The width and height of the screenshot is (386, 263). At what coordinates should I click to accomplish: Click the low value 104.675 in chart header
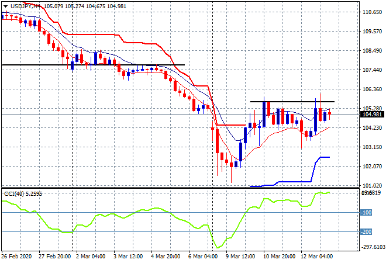[96, 6]
